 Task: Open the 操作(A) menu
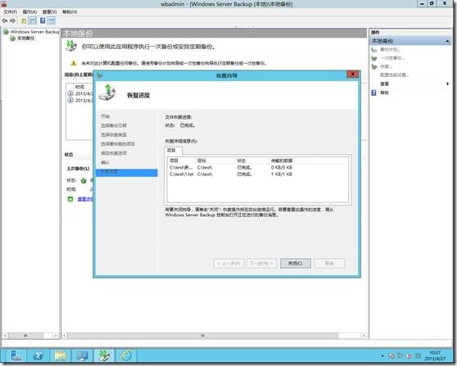click(x=29, y=11)
